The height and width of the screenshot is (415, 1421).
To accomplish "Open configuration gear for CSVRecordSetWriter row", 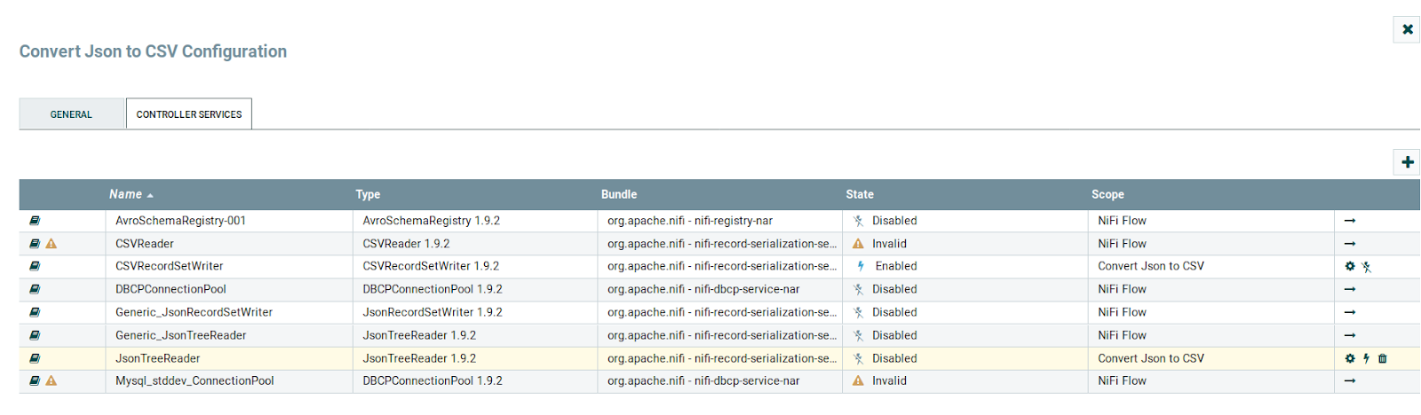I will 1350,266.
